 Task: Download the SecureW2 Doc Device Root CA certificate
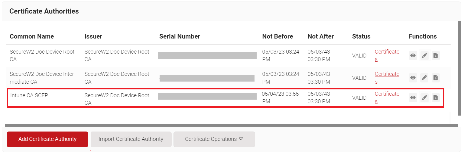(436, 56)
